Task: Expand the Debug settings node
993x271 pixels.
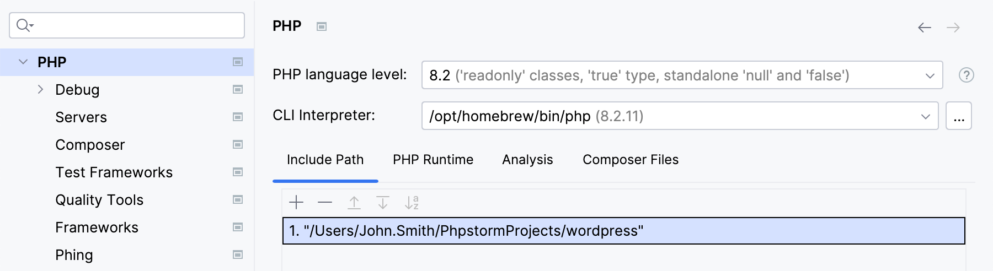Action: pos(40,89)
